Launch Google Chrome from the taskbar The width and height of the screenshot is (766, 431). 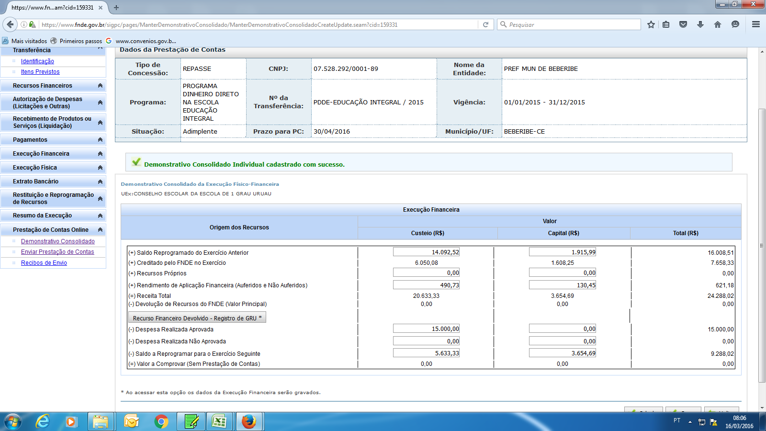161,421
